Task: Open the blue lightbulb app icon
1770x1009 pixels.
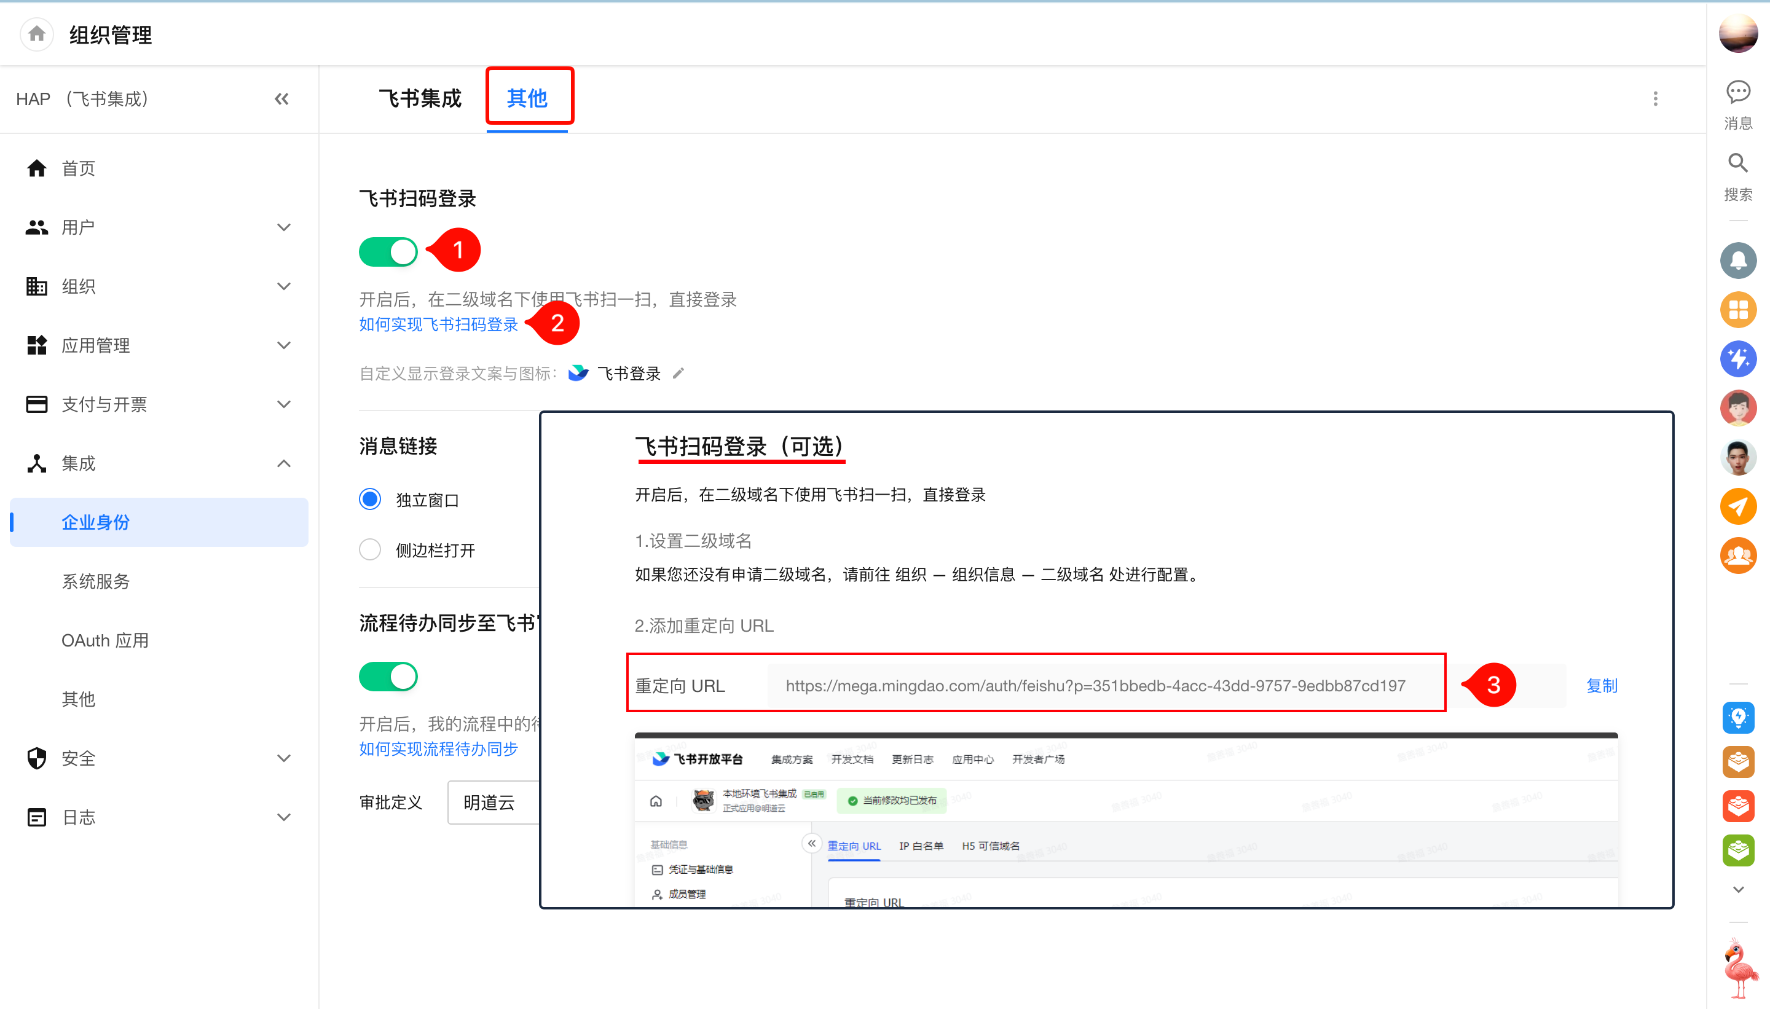Action: [x=1737, y=717]
